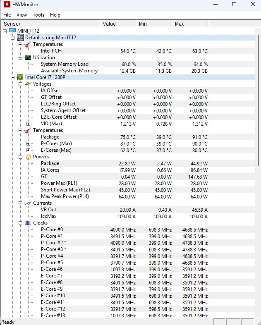
Task: Click the flame icon beside Powers
Action: click(x=28, y=157)
